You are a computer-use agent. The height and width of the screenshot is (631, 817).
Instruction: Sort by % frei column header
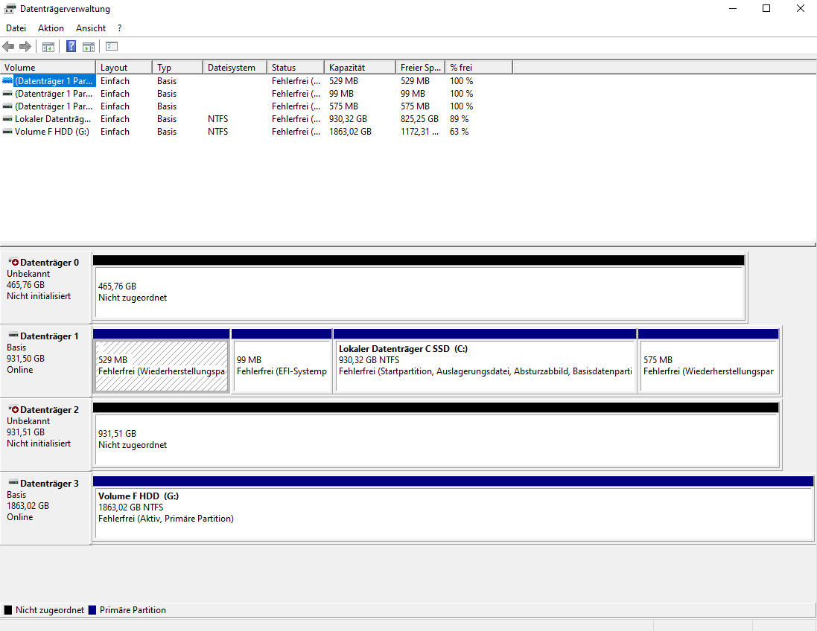(x=479, y=68)
